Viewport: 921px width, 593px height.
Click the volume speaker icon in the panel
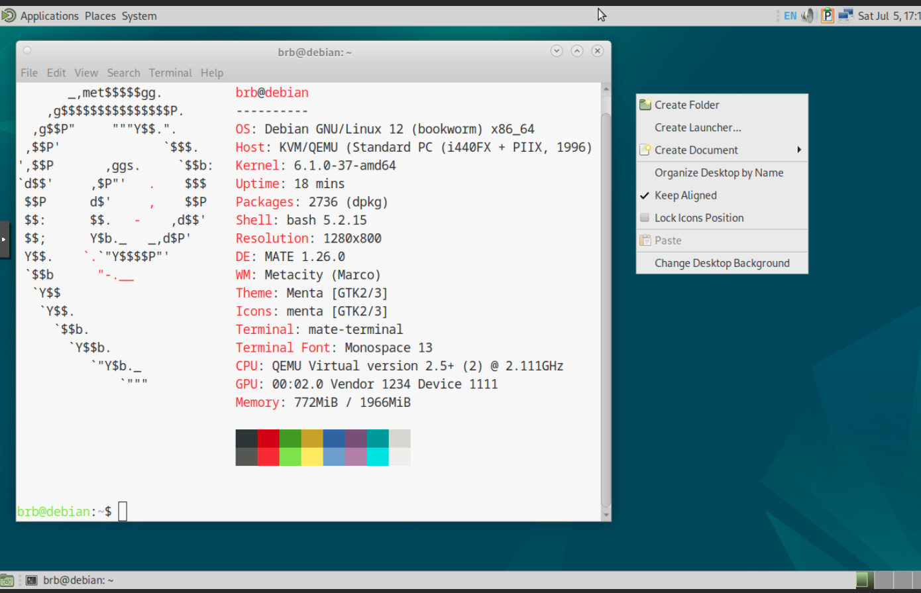click(x=808, y=16)
